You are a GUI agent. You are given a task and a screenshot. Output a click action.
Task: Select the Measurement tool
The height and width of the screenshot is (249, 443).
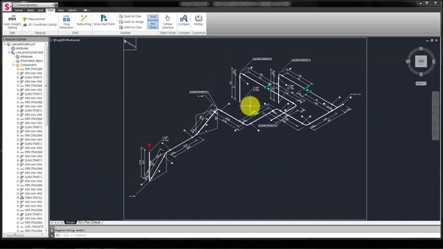click(34, 19)
